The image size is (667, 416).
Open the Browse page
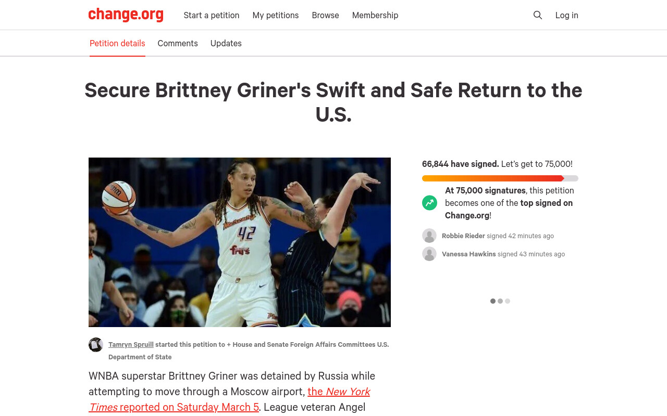326,15
